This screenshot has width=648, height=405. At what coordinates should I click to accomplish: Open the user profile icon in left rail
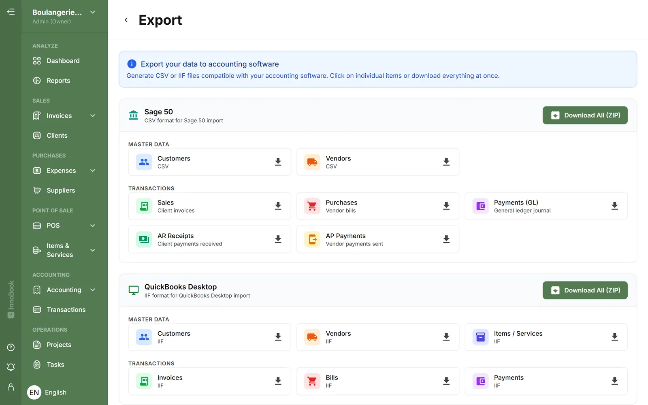[x=11, y=387]
